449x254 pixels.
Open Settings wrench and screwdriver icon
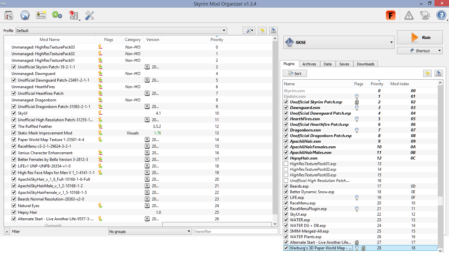point(89,15)
